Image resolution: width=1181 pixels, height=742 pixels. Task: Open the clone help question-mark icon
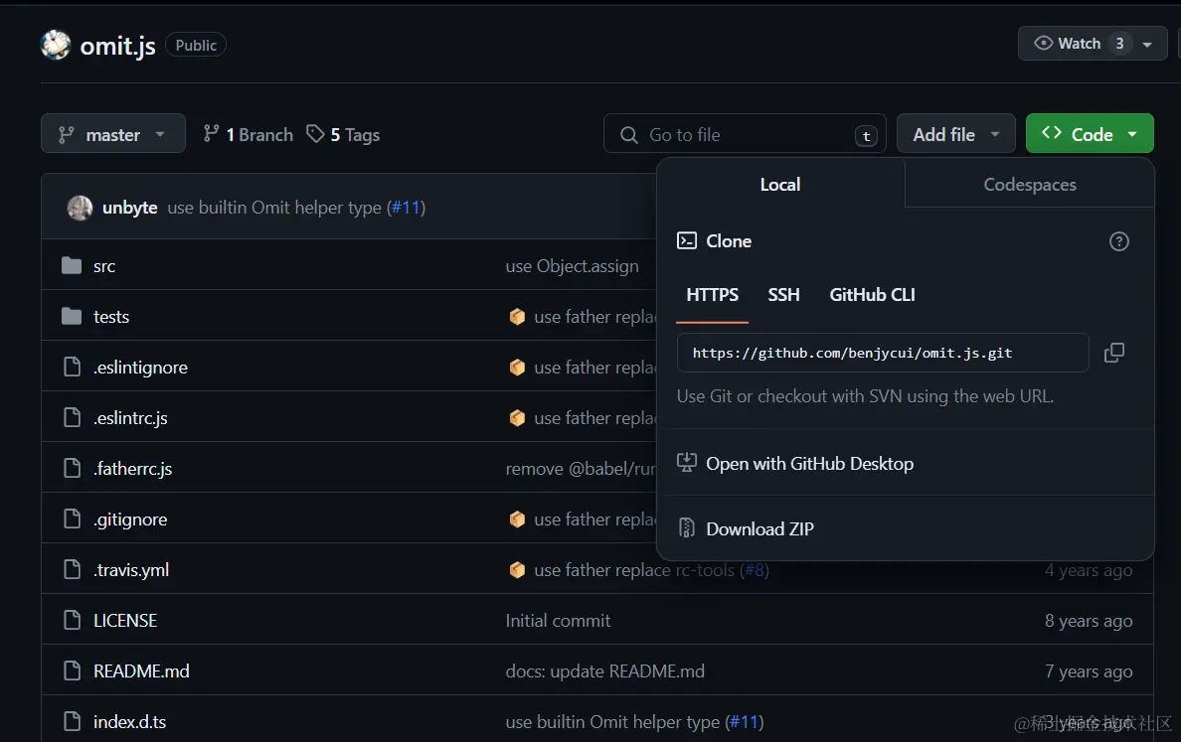[x=1119, y=241]
